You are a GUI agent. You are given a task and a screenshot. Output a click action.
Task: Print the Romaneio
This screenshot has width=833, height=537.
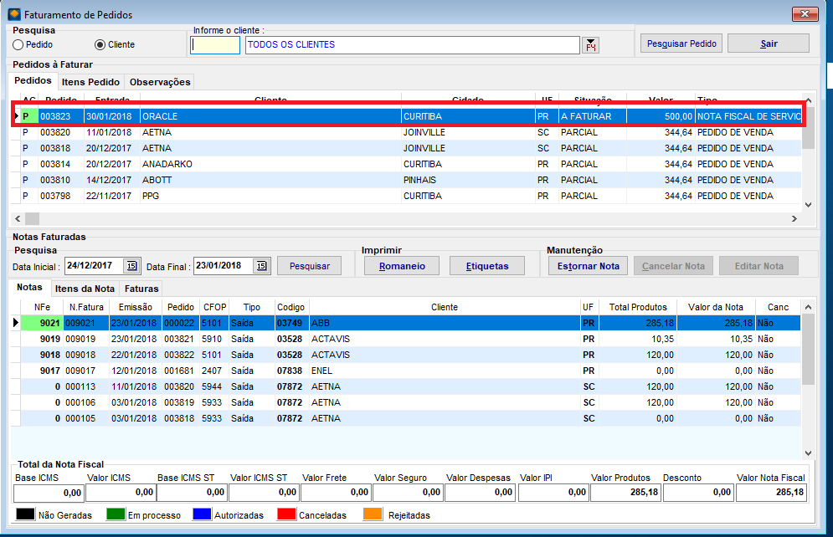[402, 266]
